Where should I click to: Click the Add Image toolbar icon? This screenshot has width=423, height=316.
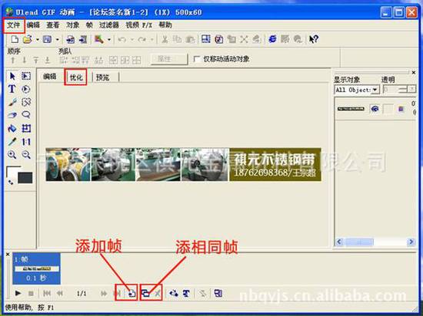click(71, 40)
